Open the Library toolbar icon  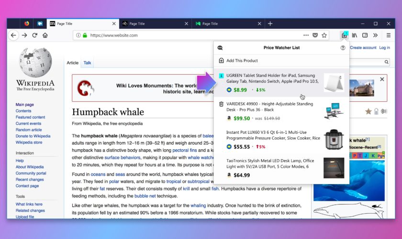tap(355, 35)
